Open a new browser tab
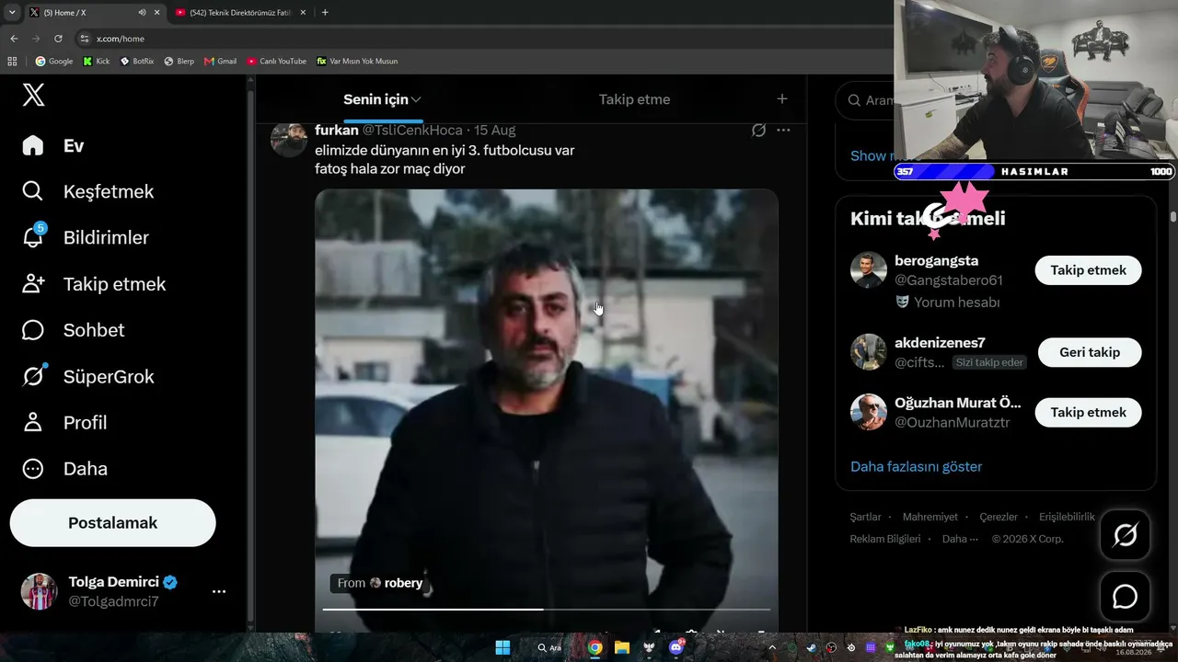The height and width of the screenshot is (662, 1178). 325,12
